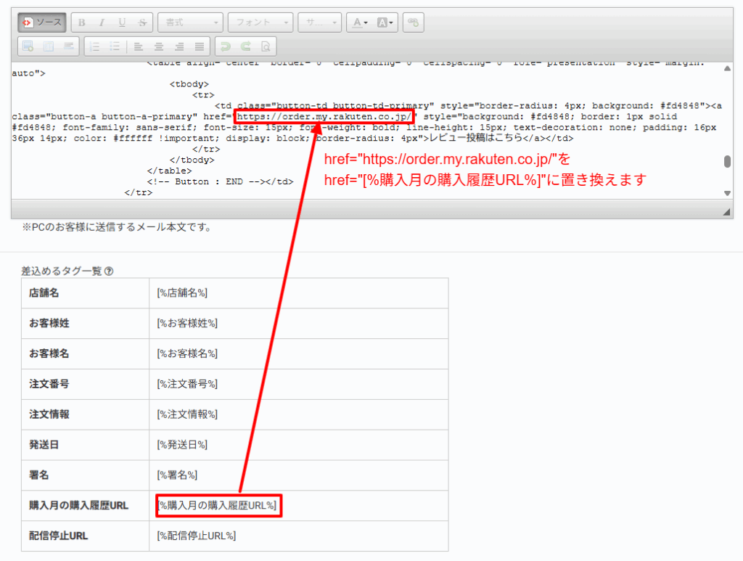Click the insert table icon
Image resolution: width=743 pixels, height=561 pixels.
(49, 46)
